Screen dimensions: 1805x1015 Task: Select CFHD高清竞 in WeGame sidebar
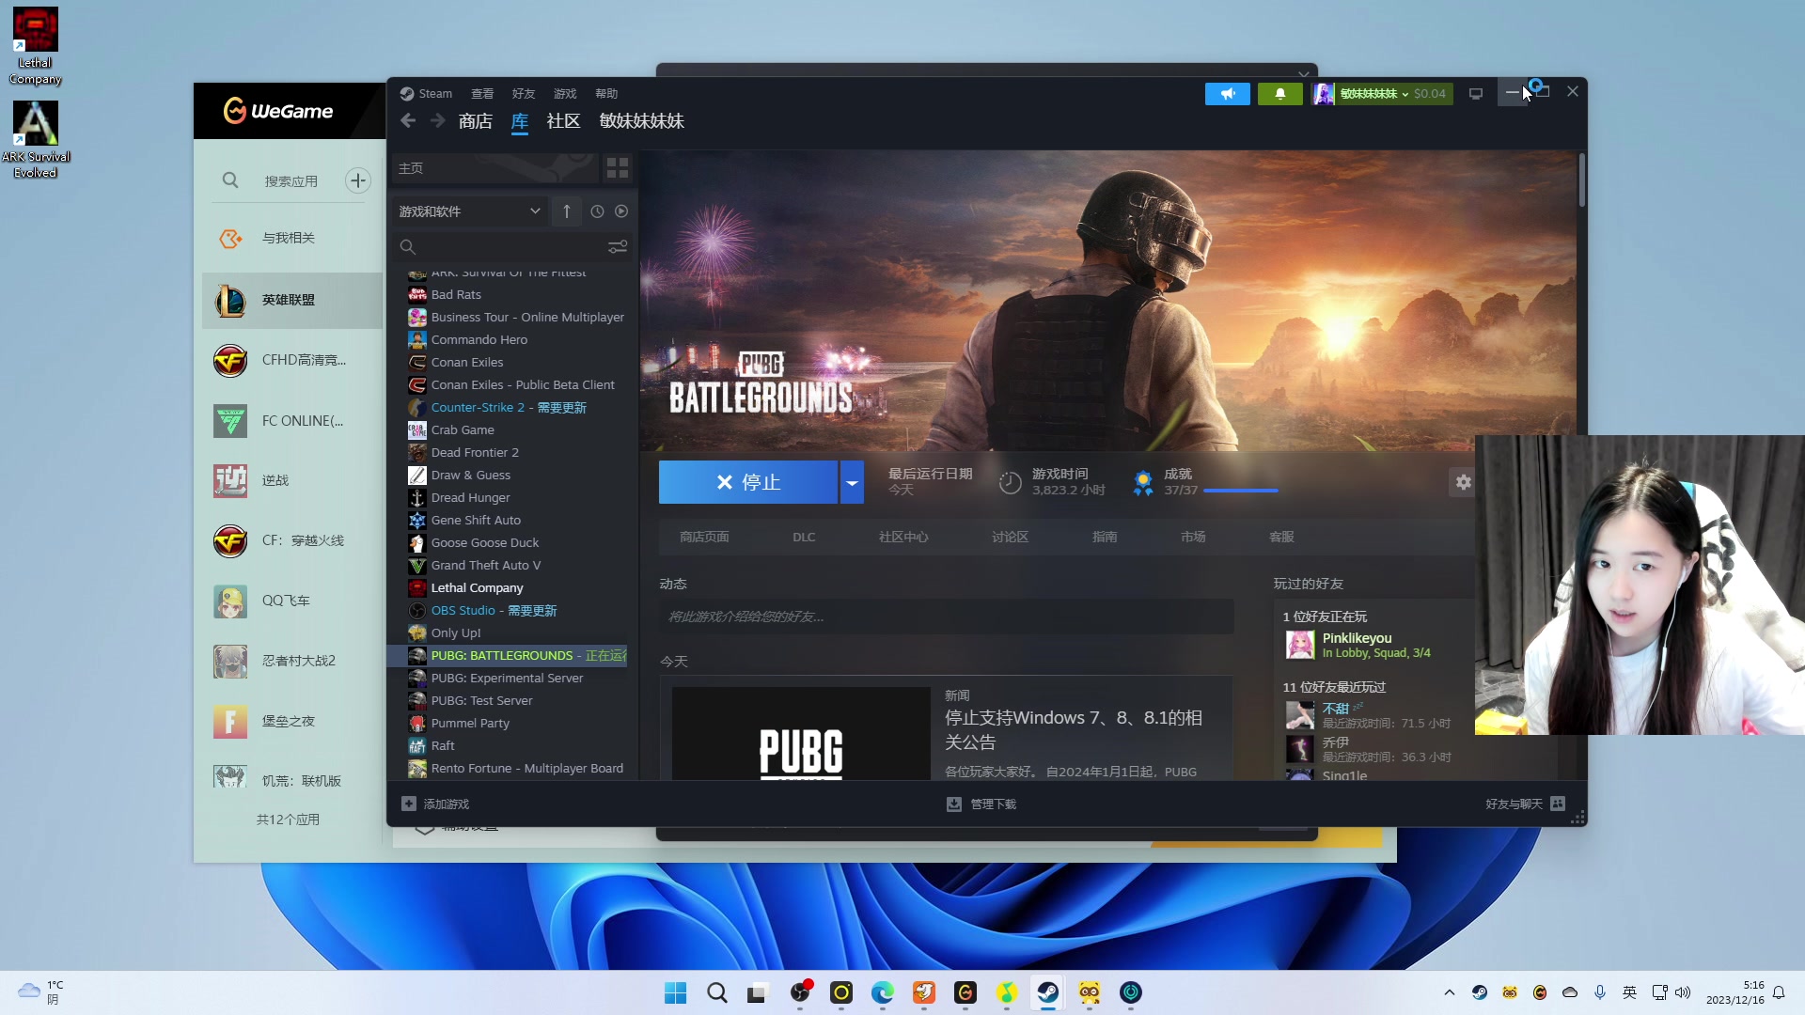[x=292, y=361]
